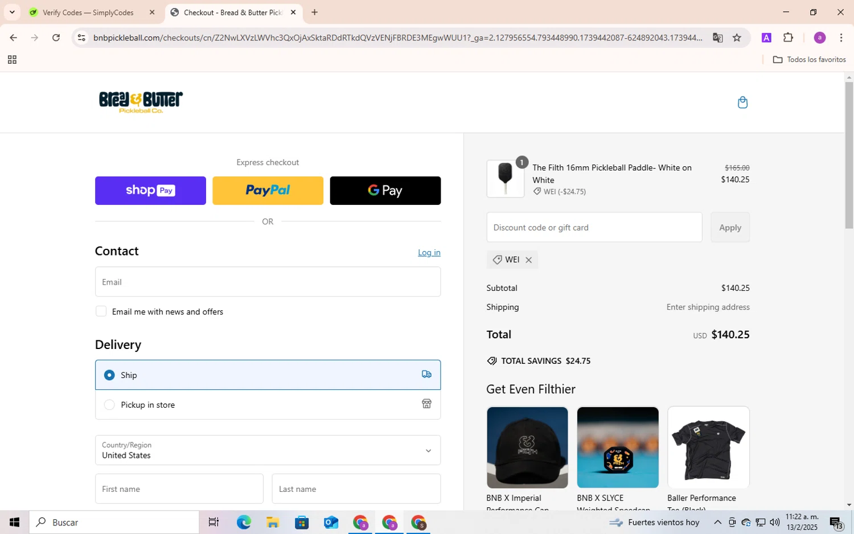The width and height of the screenshot is (854, 534).
Task: Open Outlook from taskbar
Action: [x=331, y=523]
